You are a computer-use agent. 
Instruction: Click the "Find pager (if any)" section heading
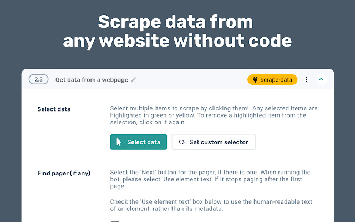tap(64, 173)
